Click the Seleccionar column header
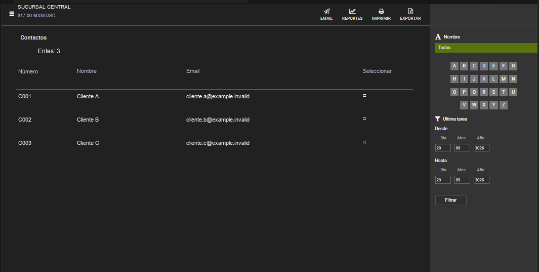 [377, 71]
